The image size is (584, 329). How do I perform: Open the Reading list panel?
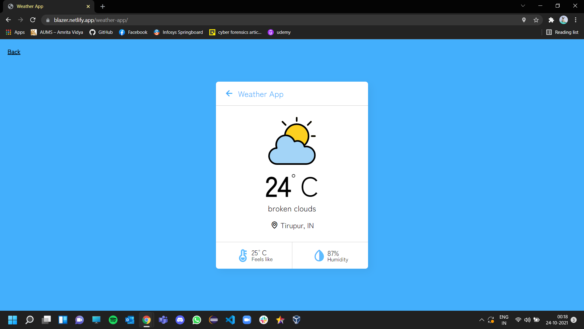(562, 32)
